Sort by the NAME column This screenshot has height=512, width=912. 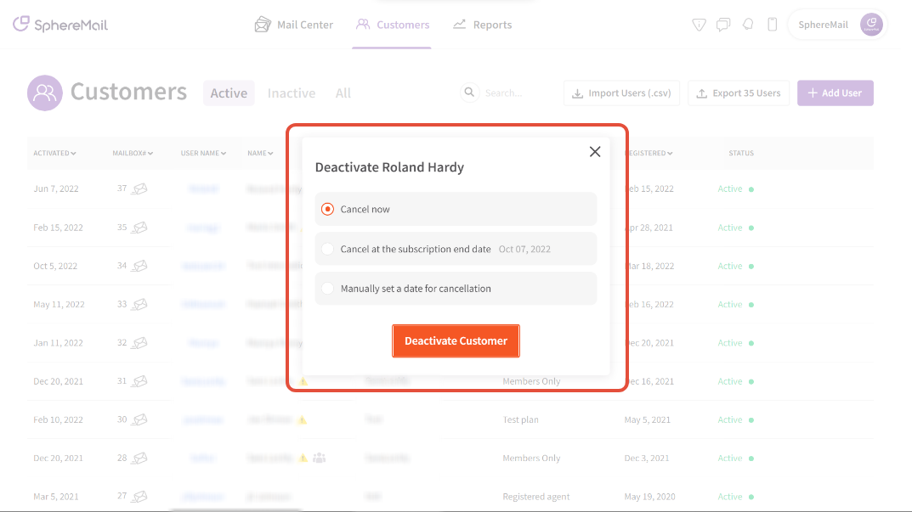coord(260,153)
